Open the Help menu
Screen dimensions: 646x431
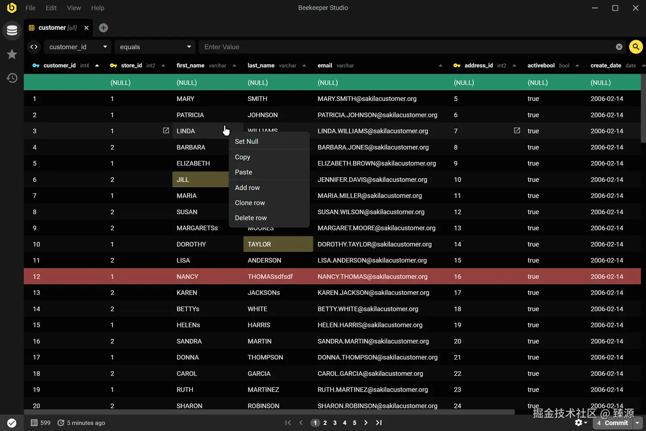pyautogui.click(x=98, y=8)
